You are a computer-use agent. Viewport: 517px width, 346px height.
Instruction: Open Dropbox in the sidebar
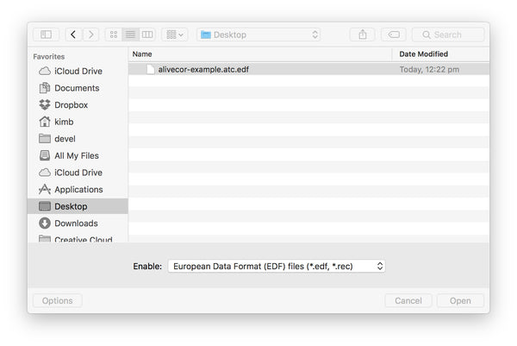[x=78, y=105]
